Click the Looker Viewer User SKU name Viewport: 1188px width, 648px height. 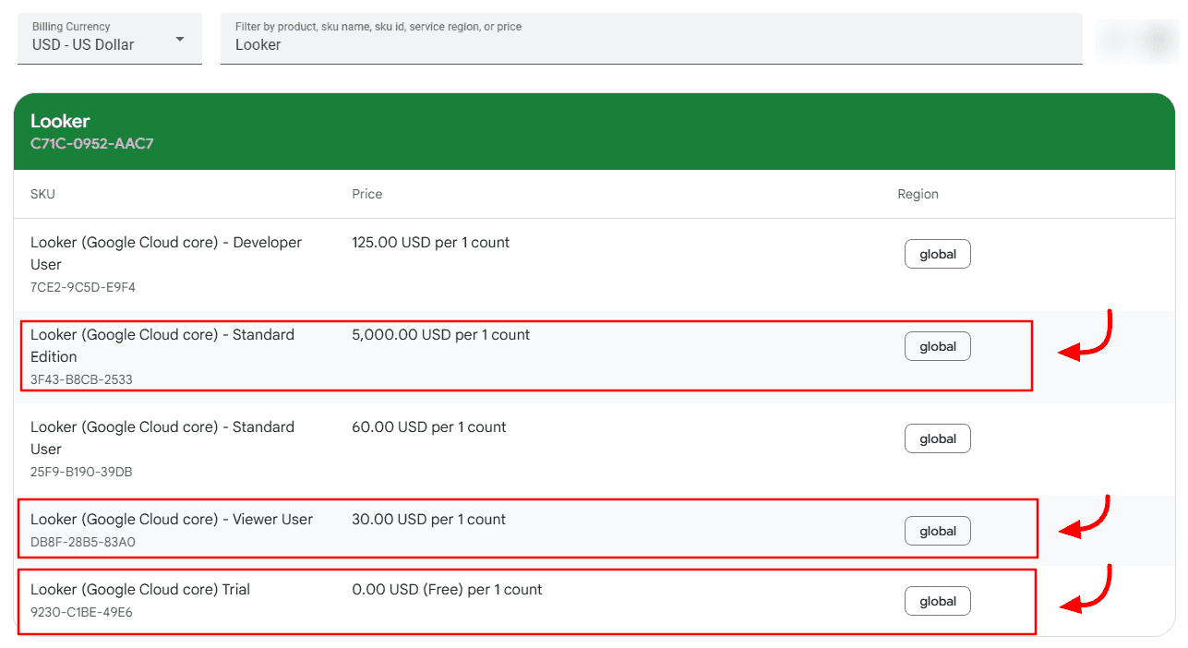172,519
